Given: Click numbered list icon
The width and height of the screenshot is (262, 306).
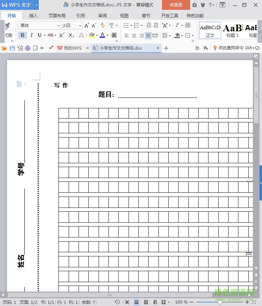Looking at the screenshot, I should (137, 25).
